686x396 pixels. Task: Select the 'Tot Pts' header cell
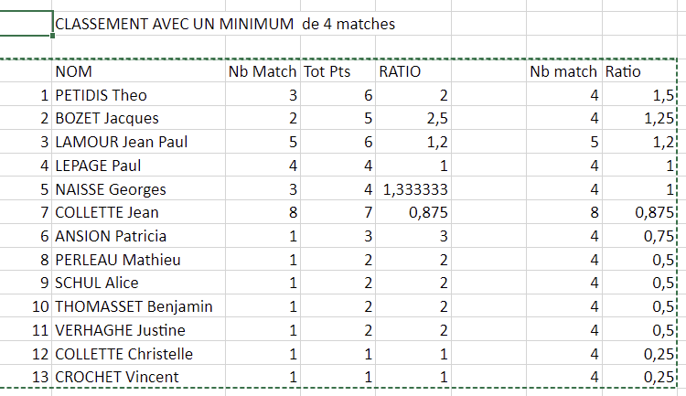pos(327,71)
